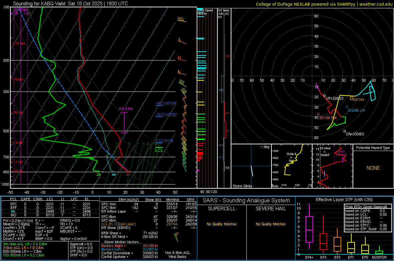Viewport: 394px width, 261px height.
Task: Click the '-20 C=23730'' level label
Action: [166, 115]
